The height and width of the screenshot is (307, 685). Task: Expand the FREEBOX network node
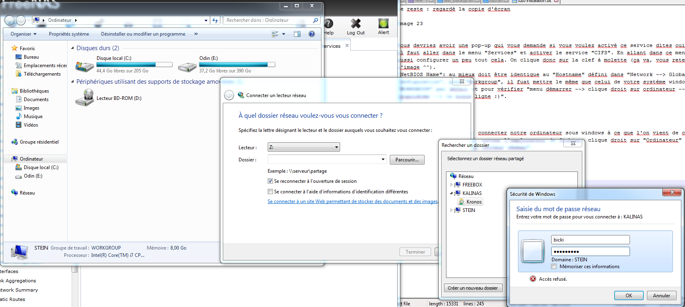click(x=452, y=185)
